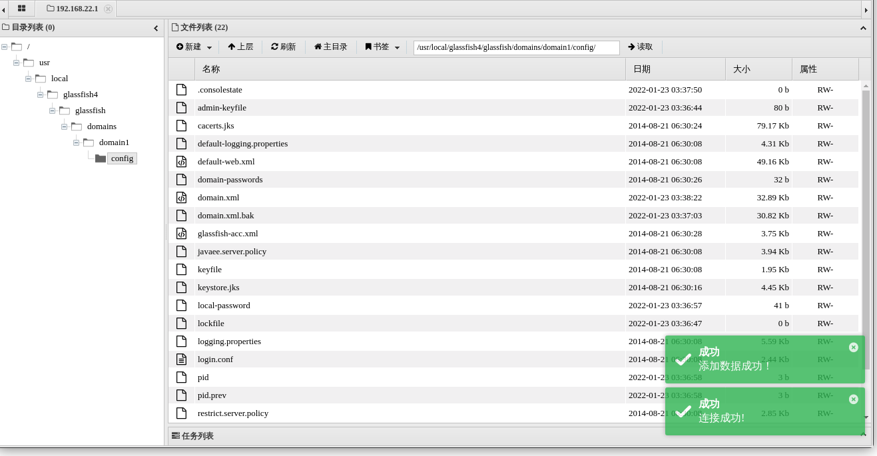
Task: Collapse the root / tree node
Action: [5, 47]
